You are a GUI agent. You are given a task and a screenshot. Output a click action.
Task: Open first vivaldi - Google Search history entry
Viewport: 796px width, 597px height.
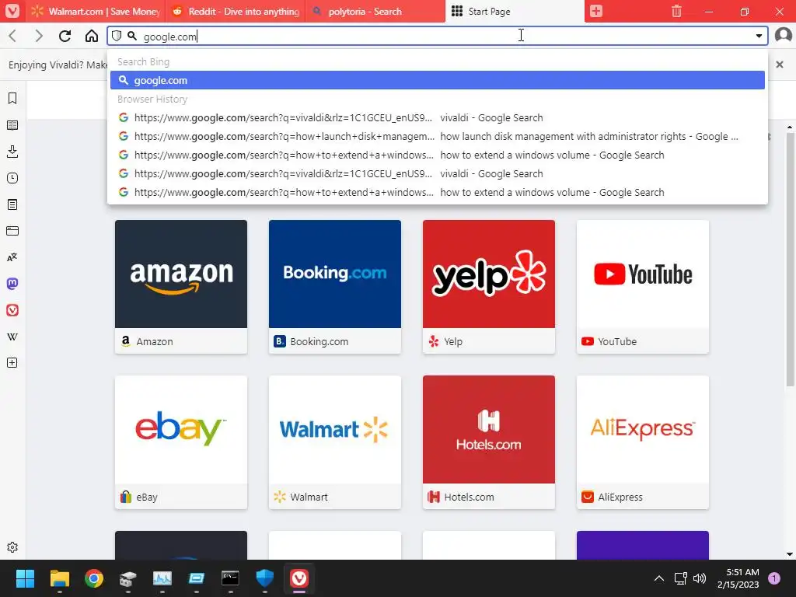(x=437, y=118)
